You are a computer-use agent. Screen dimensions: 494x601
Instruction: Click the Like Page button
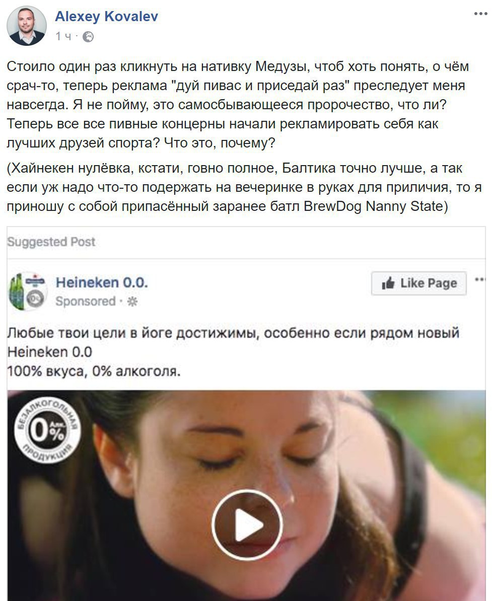pos(419,283)
